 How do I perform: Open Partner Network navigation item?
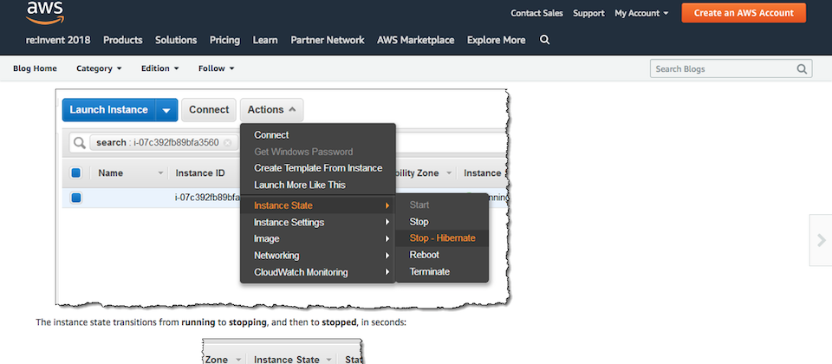328,40
